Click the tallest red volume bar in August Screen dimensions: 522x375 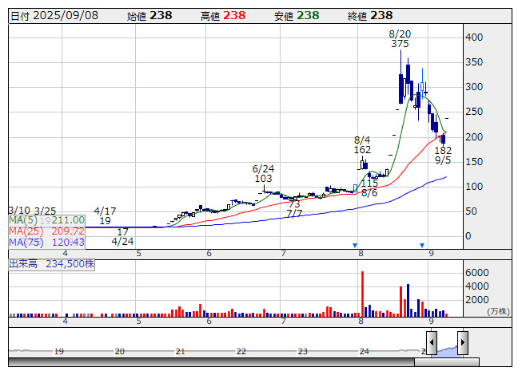pos(362,294)
